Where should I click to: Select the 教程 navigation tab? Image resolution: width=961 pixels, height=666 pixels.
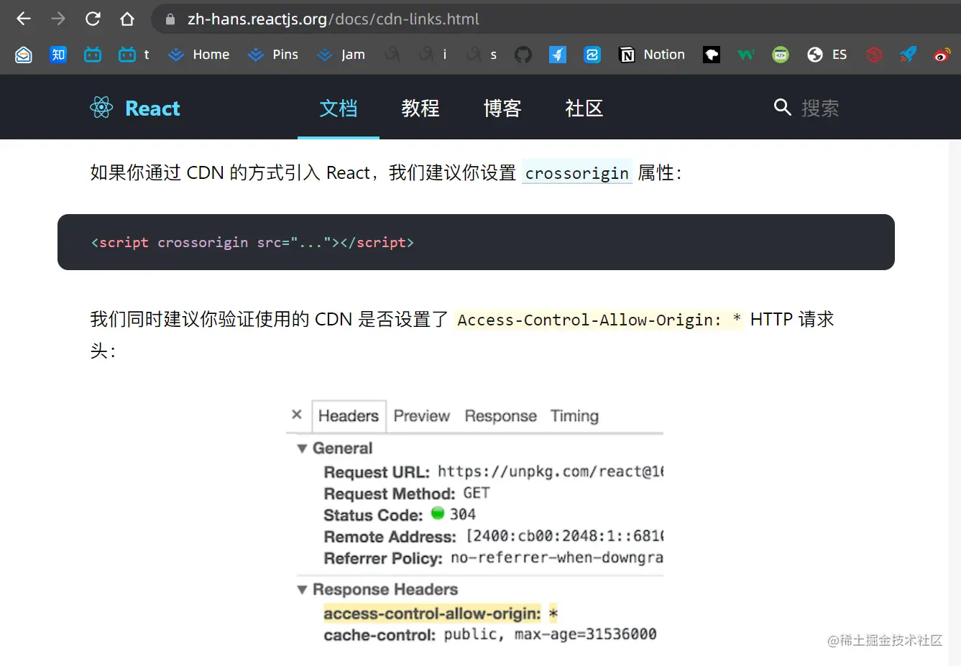tap(420, 108)
